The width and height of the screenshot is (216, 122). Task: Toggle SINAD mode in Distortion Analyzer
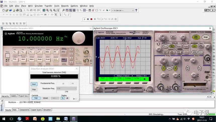pyautogui.click(x=45, y=98)
